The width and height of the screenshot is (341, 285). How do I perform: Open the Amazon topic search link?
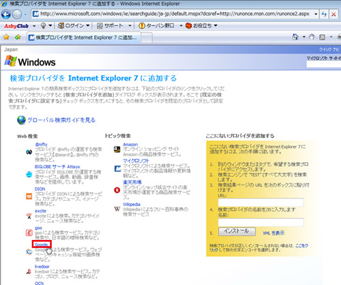[x=130, y=144]
